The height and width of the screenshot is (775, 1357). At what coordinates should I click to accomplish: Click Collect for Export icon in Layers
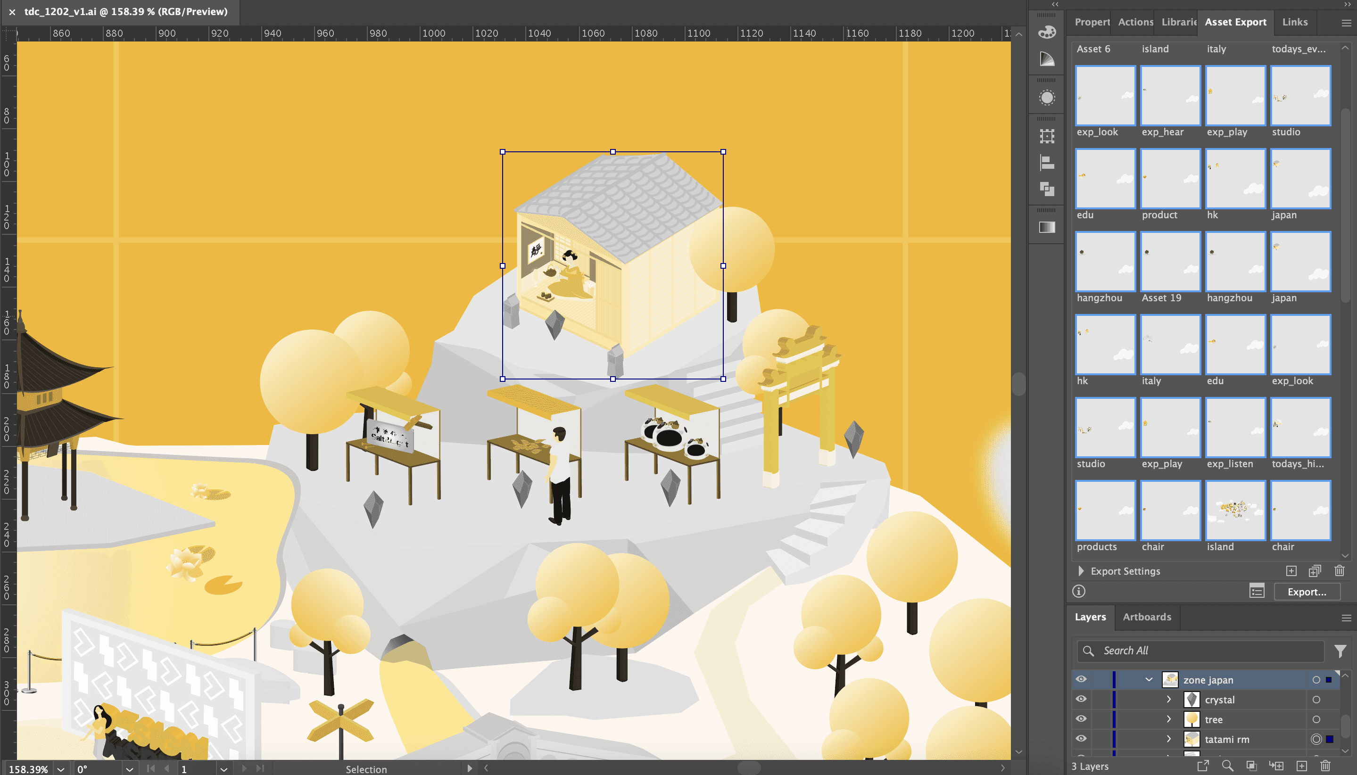pyautogui.click(x=1203, y=766)
